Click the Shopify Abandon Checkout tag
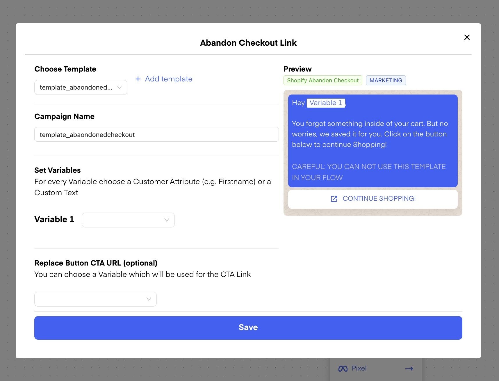Image resolution: width=499 pixels, height=381 pixels. pos(323,81)
